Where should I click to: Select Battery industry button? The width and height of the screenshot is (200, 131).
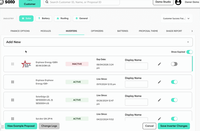44,18
